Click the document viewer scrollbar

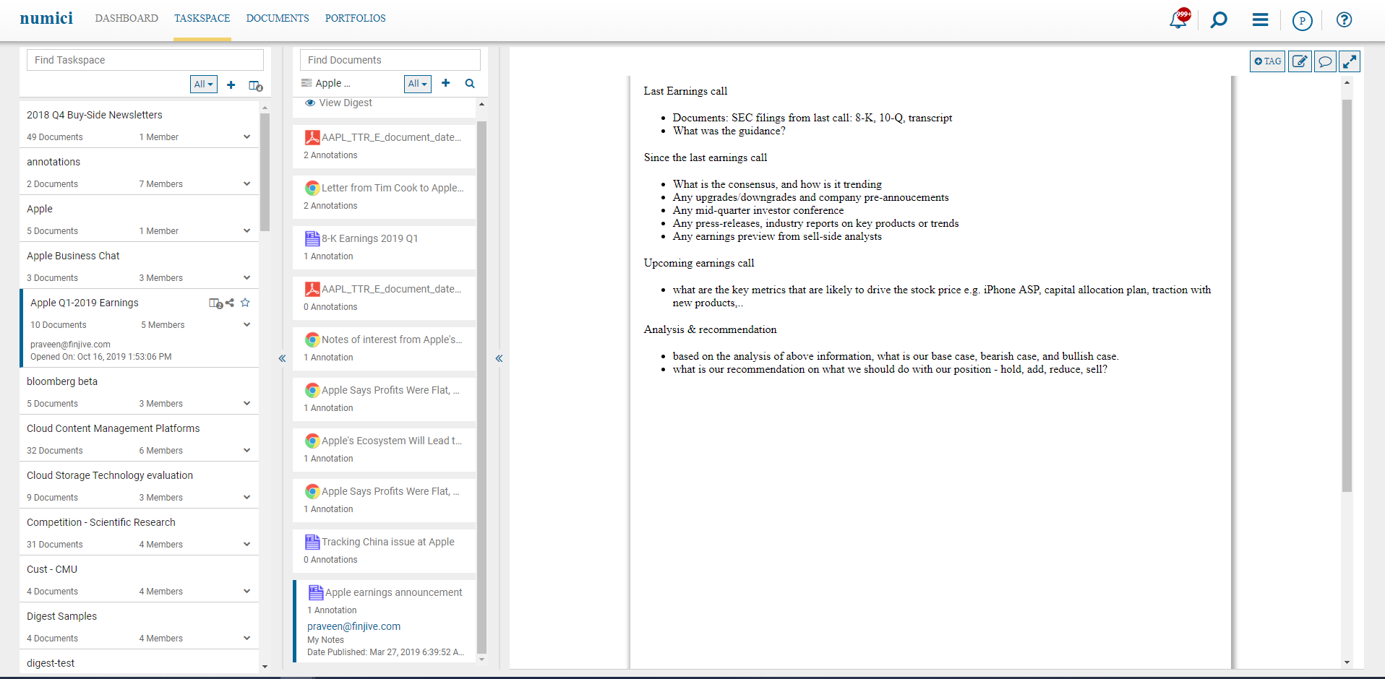1347,295
